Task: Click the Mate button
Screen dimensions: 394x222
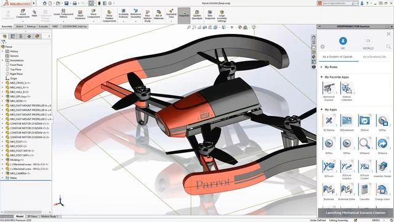Action: [34, 14]
